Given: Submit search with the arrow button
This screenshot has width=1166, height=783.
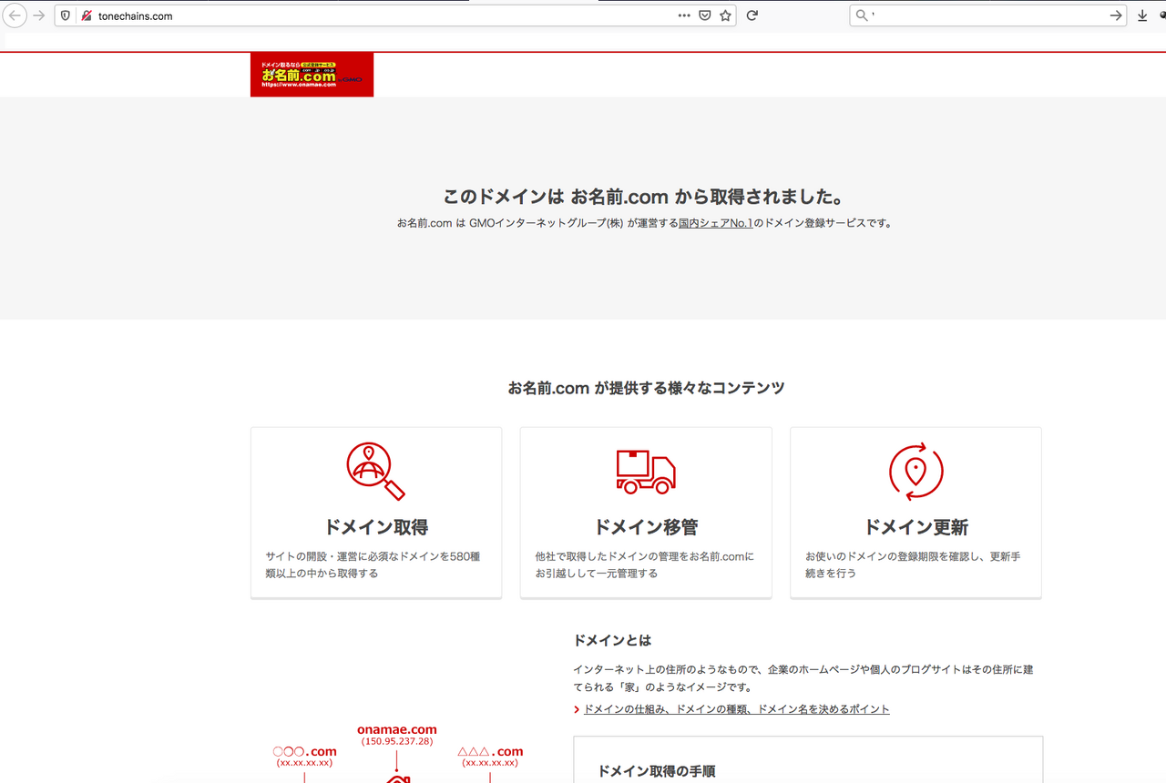Looking at the screenshot, I should pyautogui.click(x=1116, y=15).
